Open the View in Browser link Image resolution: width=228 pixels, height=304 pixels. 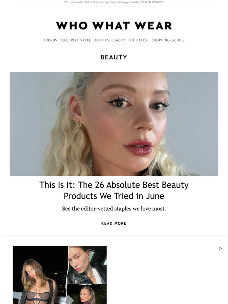click(152, 2)
